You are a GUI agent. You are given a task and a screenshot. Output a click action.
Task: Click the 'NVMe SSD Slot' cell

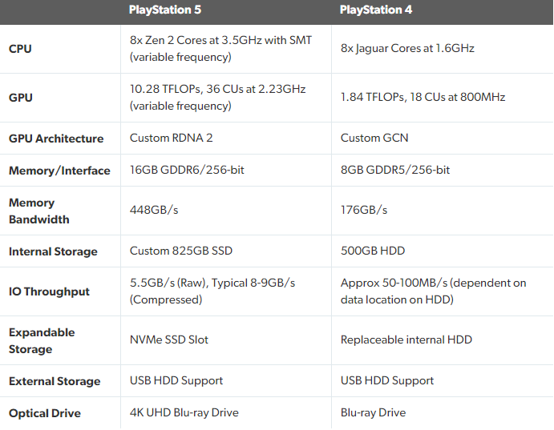point(169,340)
